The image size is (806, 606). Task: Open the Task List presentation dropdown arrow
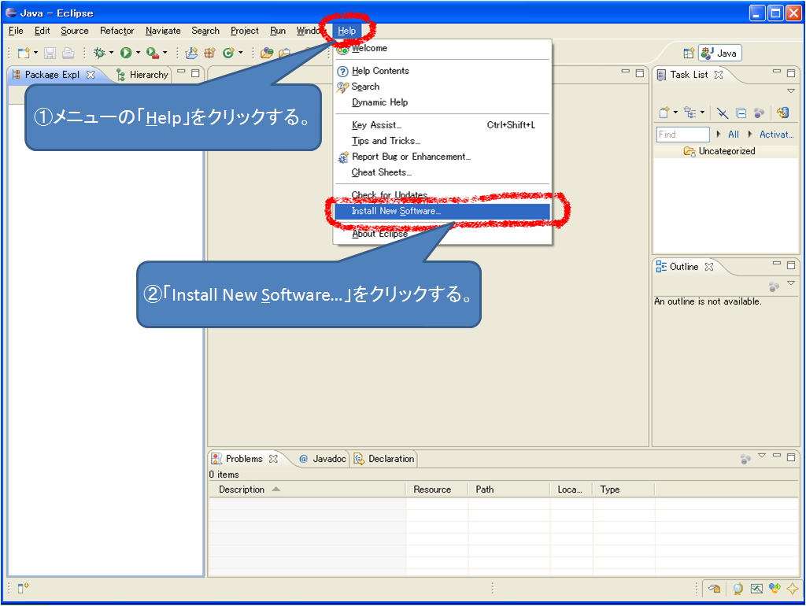pyautogui.click(x=702, y=112)
